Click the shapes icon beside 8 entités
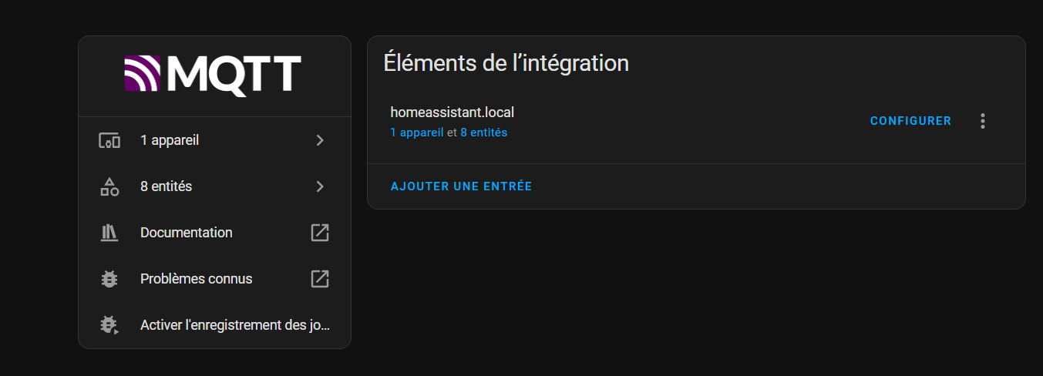 coord(109,186)
